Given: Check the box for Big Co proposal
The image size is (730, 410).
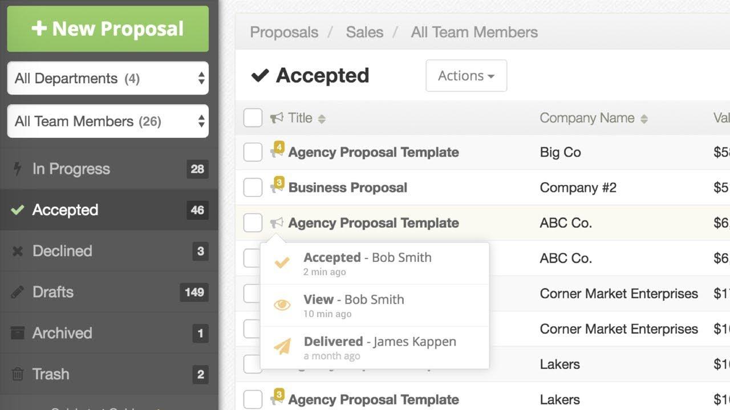Looking at the screenshot, I should pyautogui.click(x=253, y=152).
